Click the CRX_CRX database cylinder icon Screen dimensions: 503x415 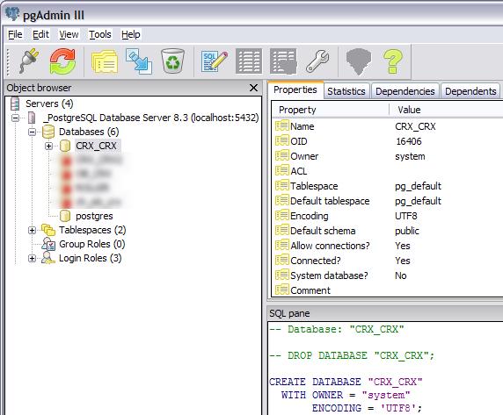pos(65,146)
